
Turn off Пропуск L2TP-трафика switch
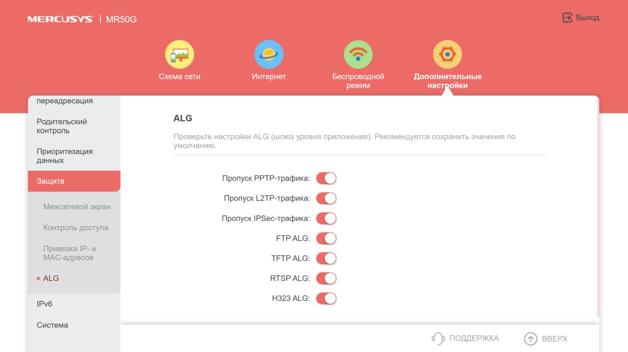326,198
